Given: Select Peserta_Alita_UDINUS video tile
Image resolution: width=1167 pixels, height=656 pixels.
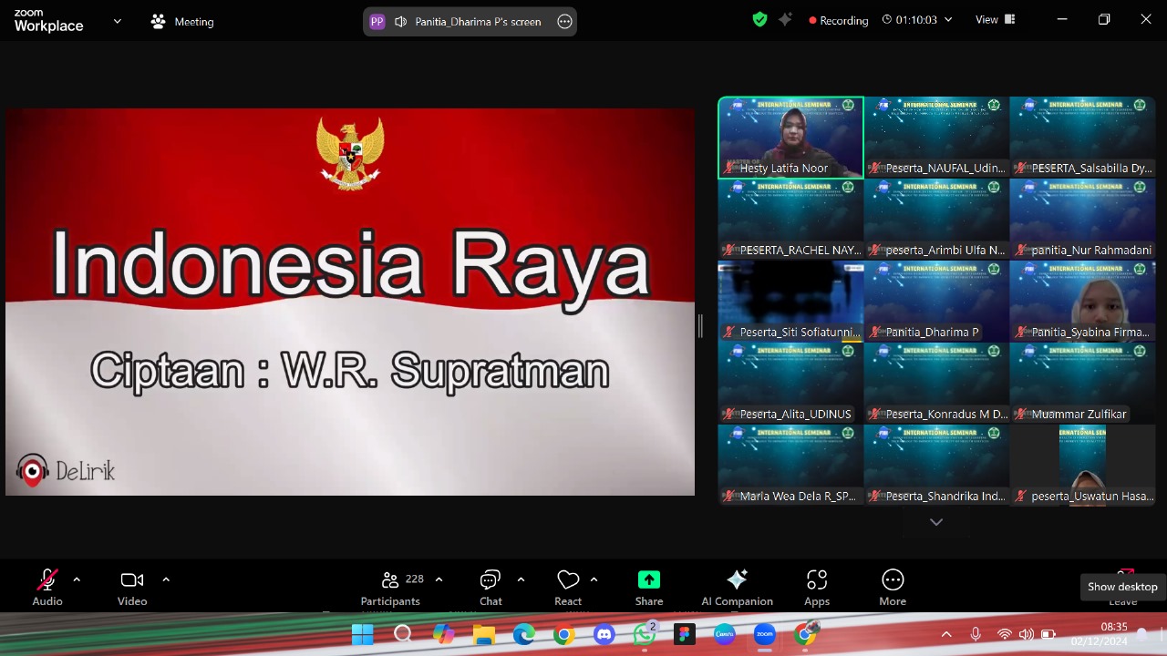Looking at the screenshot, I should tap(790, 384).
